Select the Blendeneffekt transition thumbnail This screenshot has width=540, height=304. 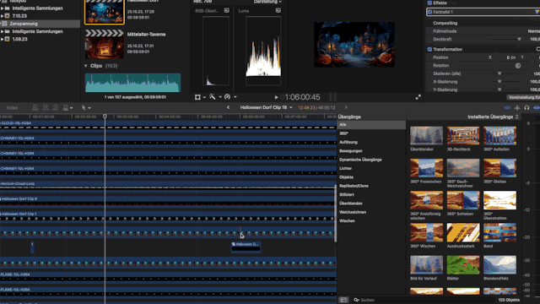click(499, 264)
